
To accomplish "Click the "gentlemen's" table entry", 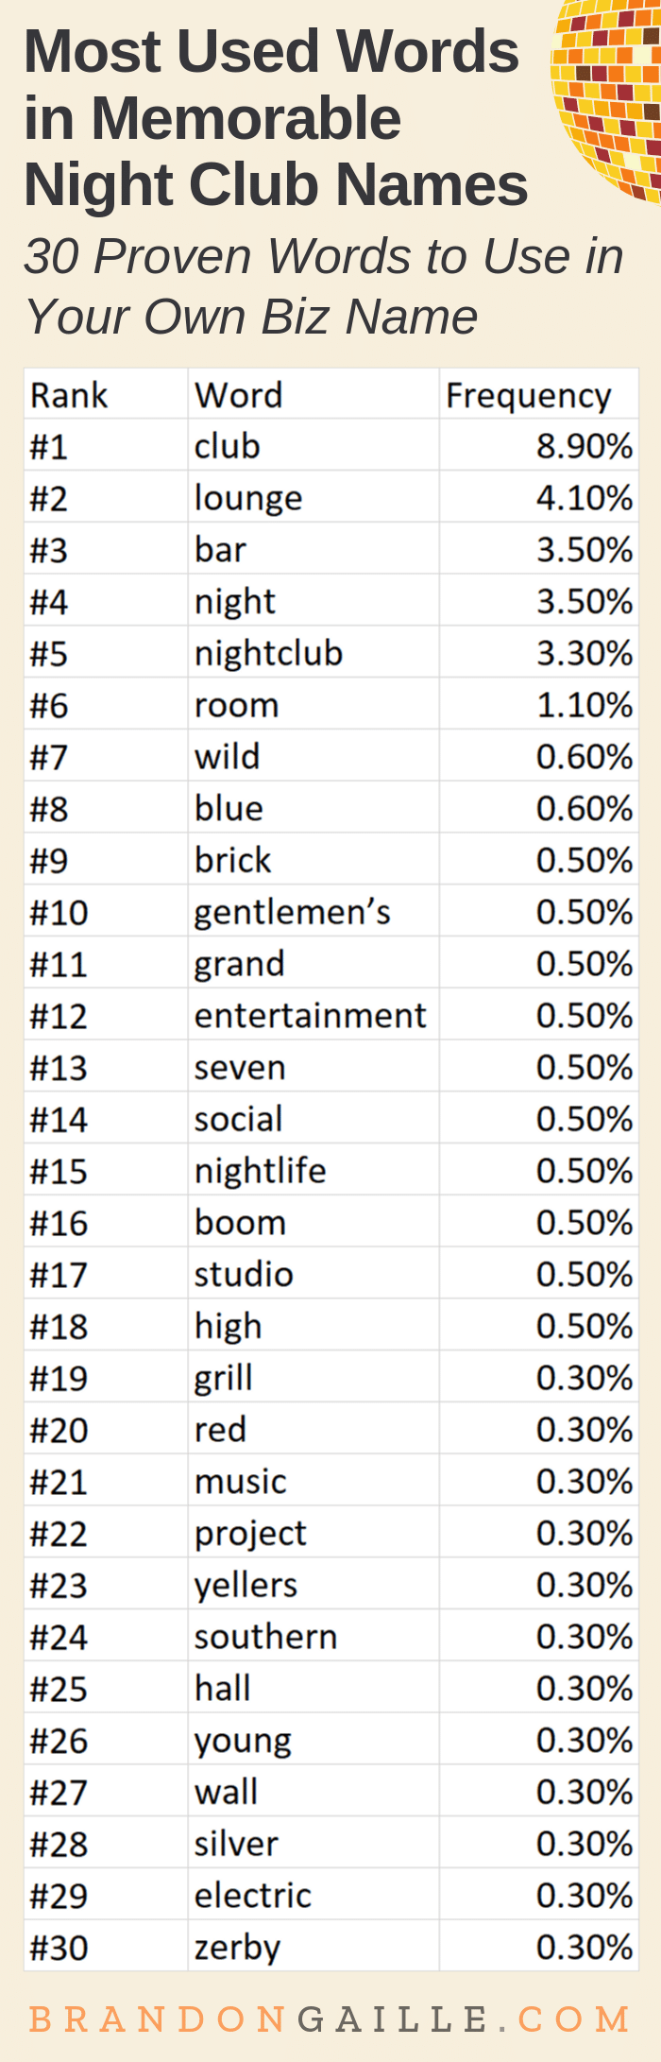I will coord(292,913).
